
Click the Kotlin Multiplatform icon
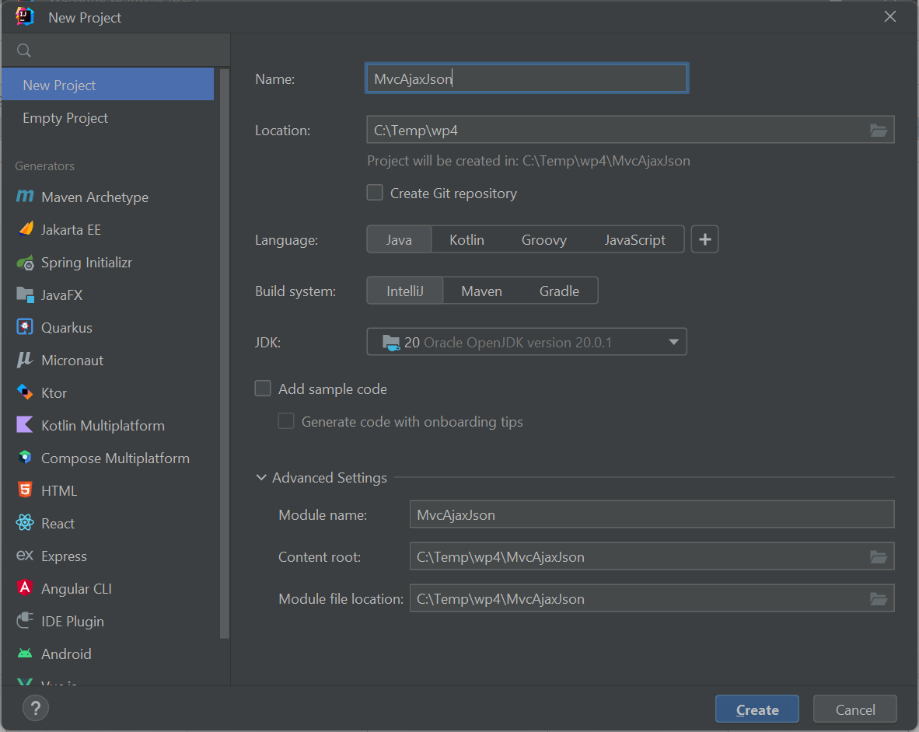coord(25,424)
